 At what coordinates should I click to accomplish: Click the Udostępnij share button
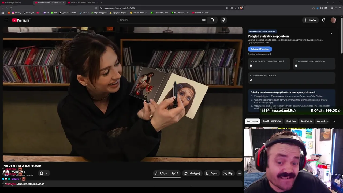click(192, 173)
